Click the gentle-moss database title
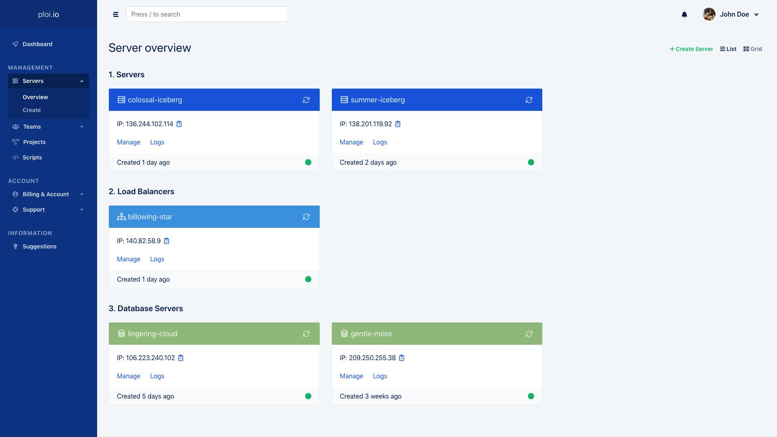 [371, 334]
